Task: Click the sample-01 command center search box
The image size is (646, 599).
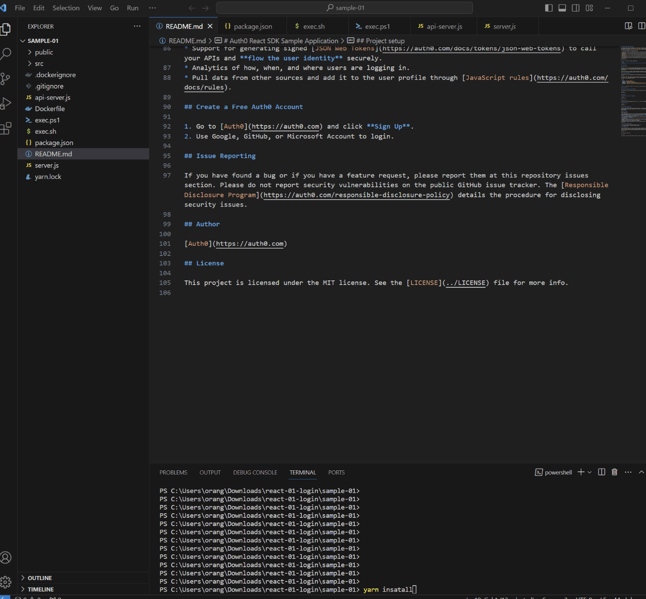Action: [x=345, y=8]
